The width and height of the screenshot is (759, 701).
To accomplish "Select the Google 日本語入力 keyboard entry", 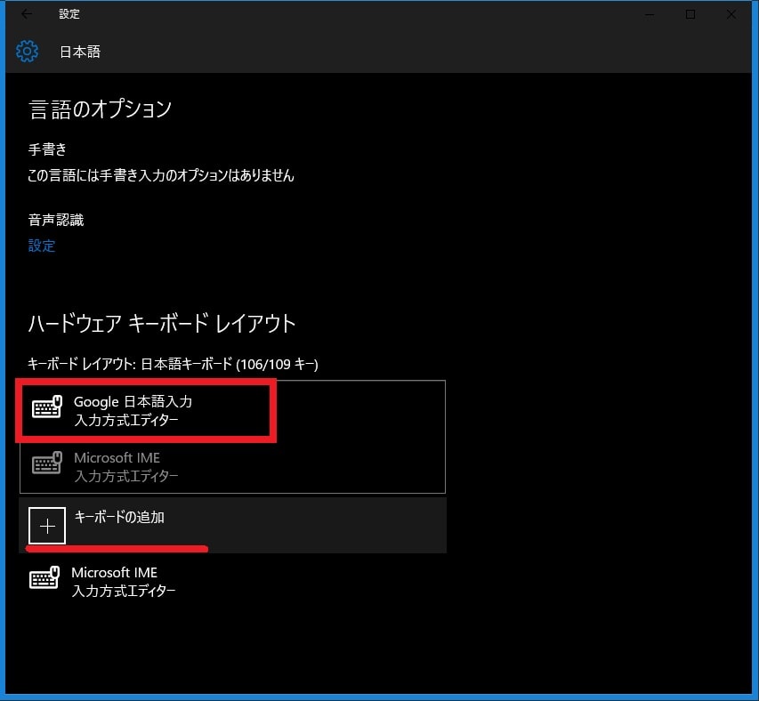I will (232, 410).
